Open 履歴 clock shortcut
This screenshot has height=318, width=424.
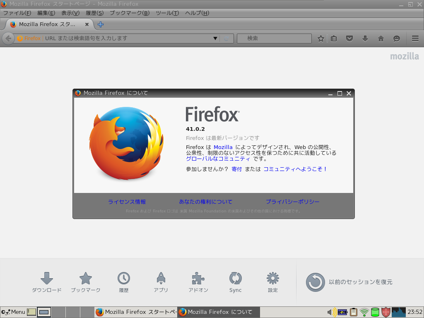click(x=124, y=282)
